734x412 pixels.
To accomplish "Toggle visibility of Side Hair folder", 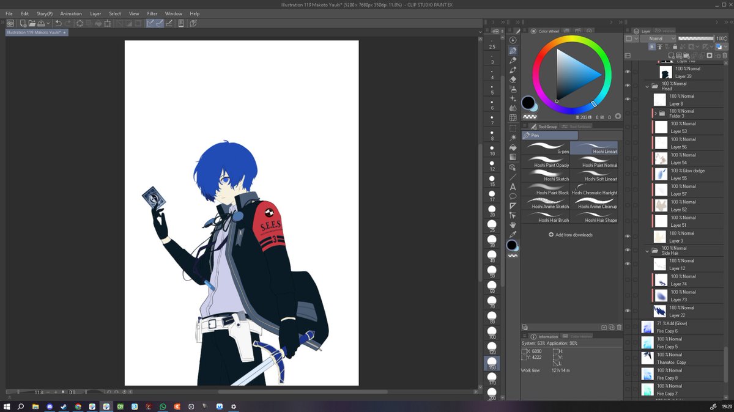I will [628, 250].
